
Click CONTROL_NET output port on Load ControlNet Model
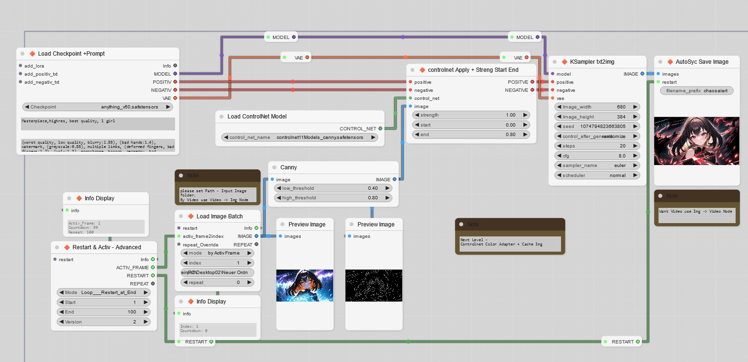coord(380,128)
